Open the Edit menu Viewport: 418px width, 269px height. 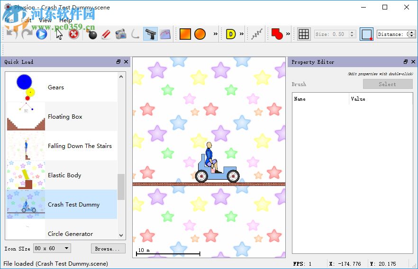click(26, 20)
